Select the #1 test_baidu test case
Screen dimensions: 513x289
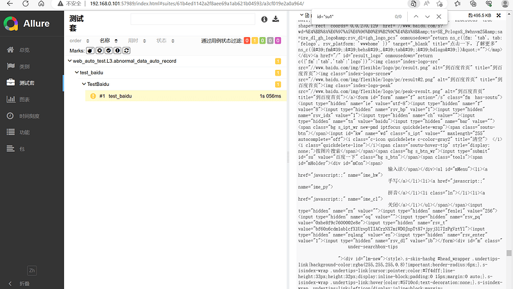pos(186,95)
